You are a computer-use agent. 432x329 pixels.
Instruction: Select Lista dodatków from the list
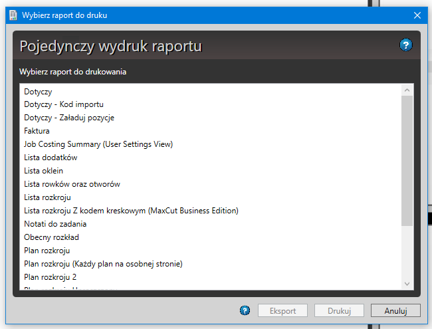click(x=51, y=158)
